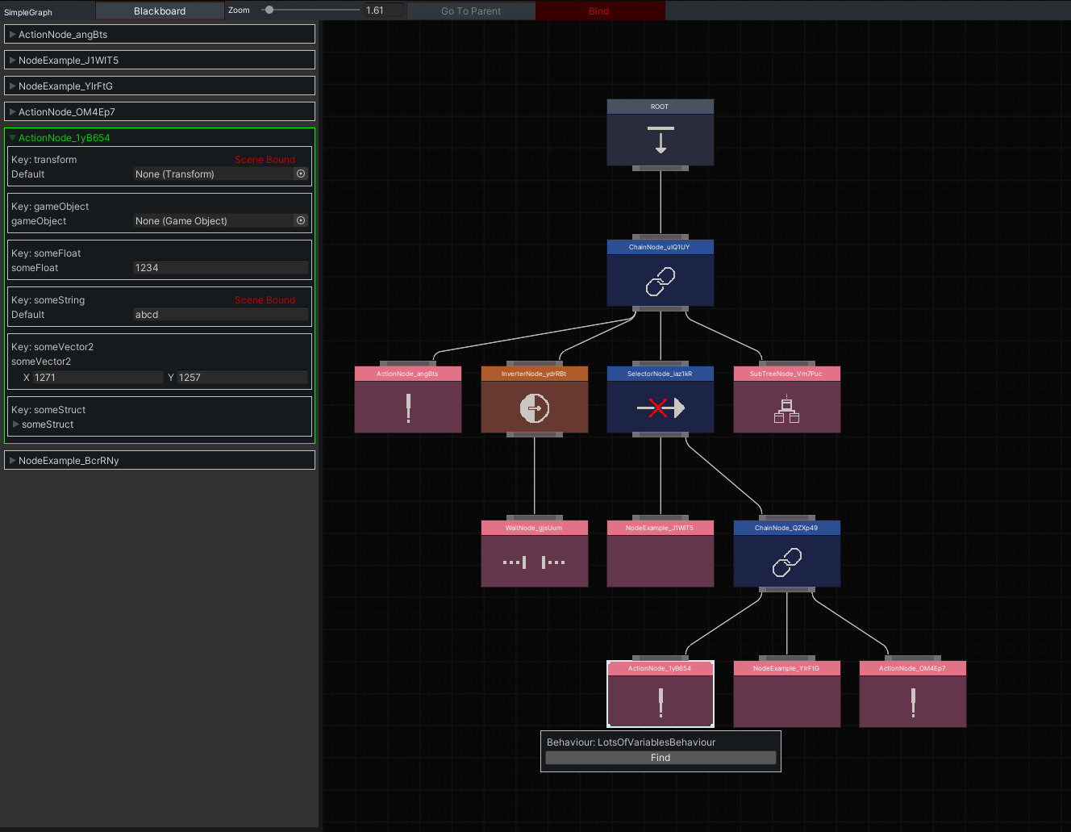This screenshot has width=1071, height=832.
Task: Click the ActionNode_OM4Ep7 node title
Action: 912,668
